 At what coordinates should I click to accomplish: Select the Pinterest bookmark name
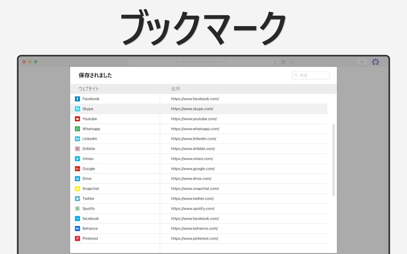(x=91, y=238)
